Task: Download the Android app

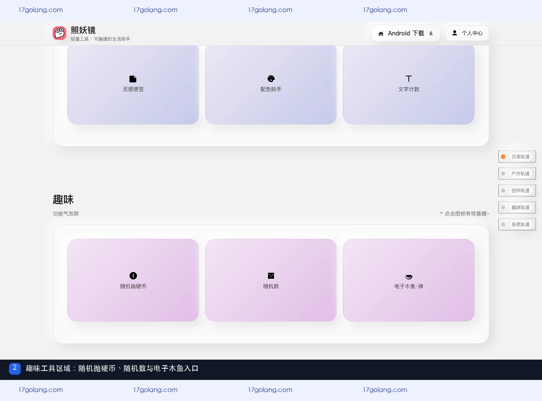Action: click(x=406, y=33)
